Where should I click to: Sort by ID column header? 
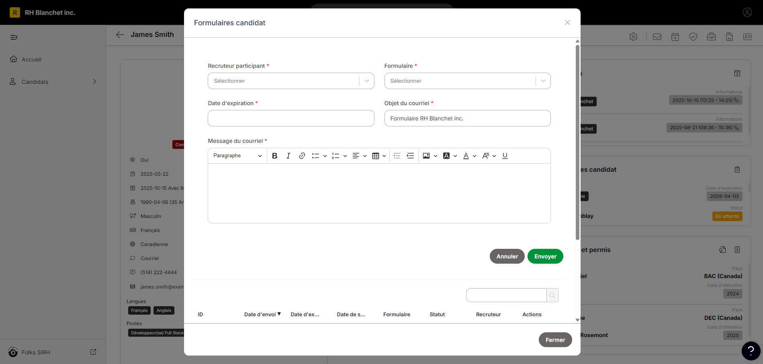pyautogui.click(x=200, y=315)
